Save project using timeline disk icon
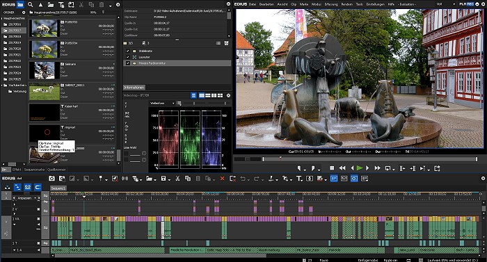The height and width of the screenshot is (262, 487). (x=163, y=179)
